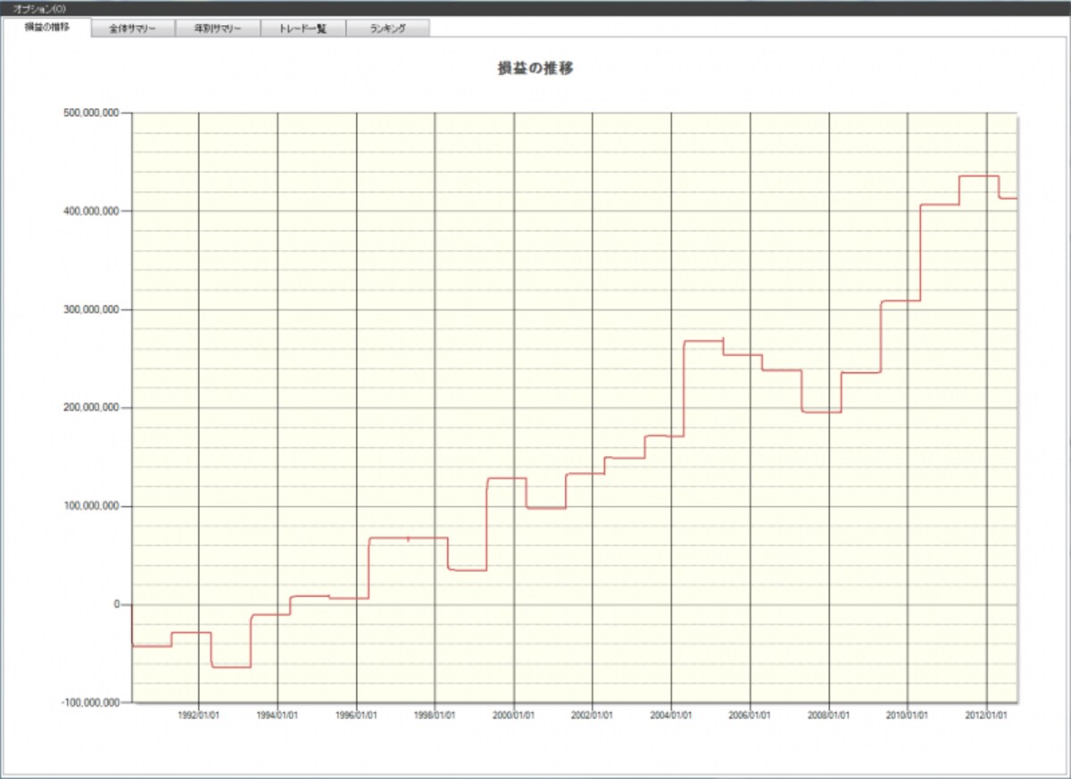Go to the ランキング tab
Image resolution: width=1071 pixels, height=779 pixels.
point(388,29)
